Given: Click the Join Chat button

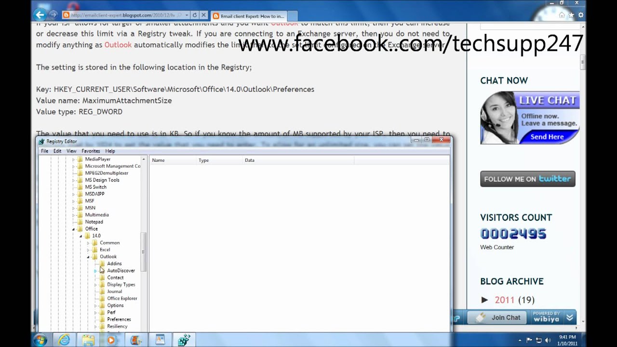Looking at the screenshot, I should coord(497,318).
